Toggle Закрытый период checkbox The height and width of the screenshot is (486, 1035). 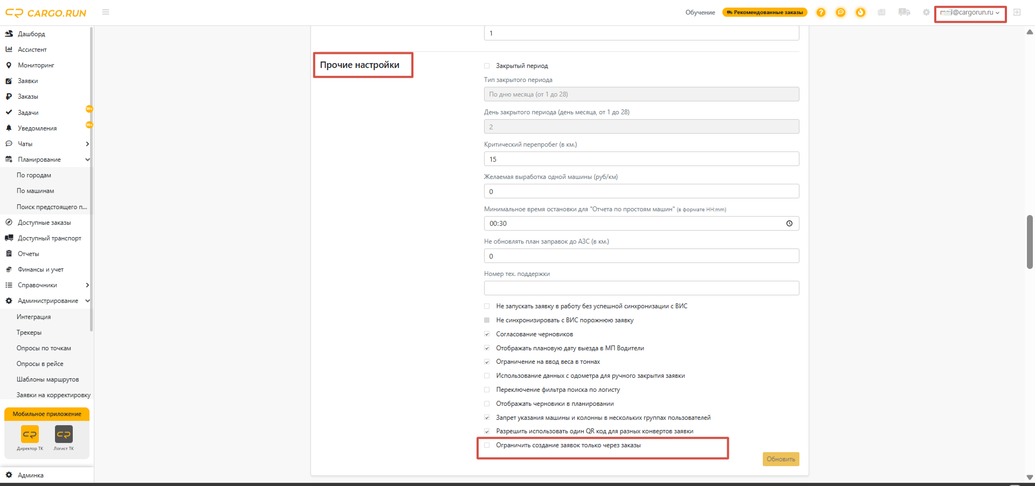click(487, 66)
